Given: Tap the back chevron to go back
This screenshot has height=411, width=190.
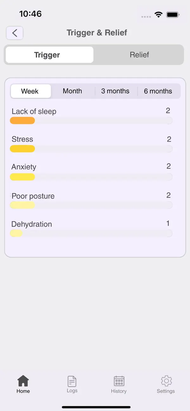Looking at the screenshot, I should click(x=14, y=33).
